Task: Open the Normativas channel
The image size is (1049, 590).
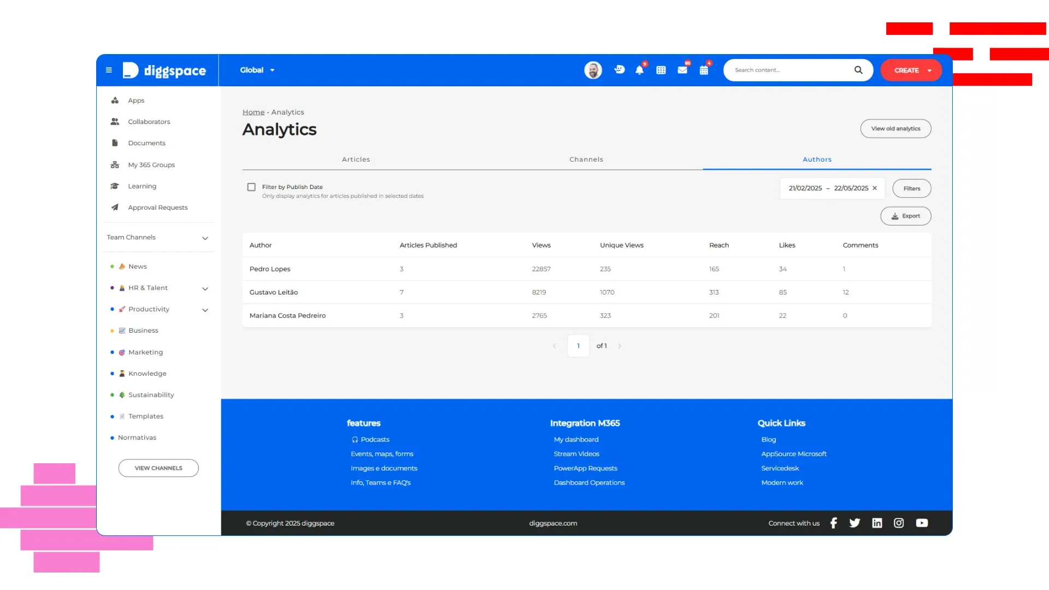Action: [137, 438]
